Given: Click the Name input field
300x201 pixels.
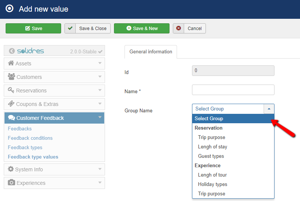Looking at the screenshot, I should (233, 90).
